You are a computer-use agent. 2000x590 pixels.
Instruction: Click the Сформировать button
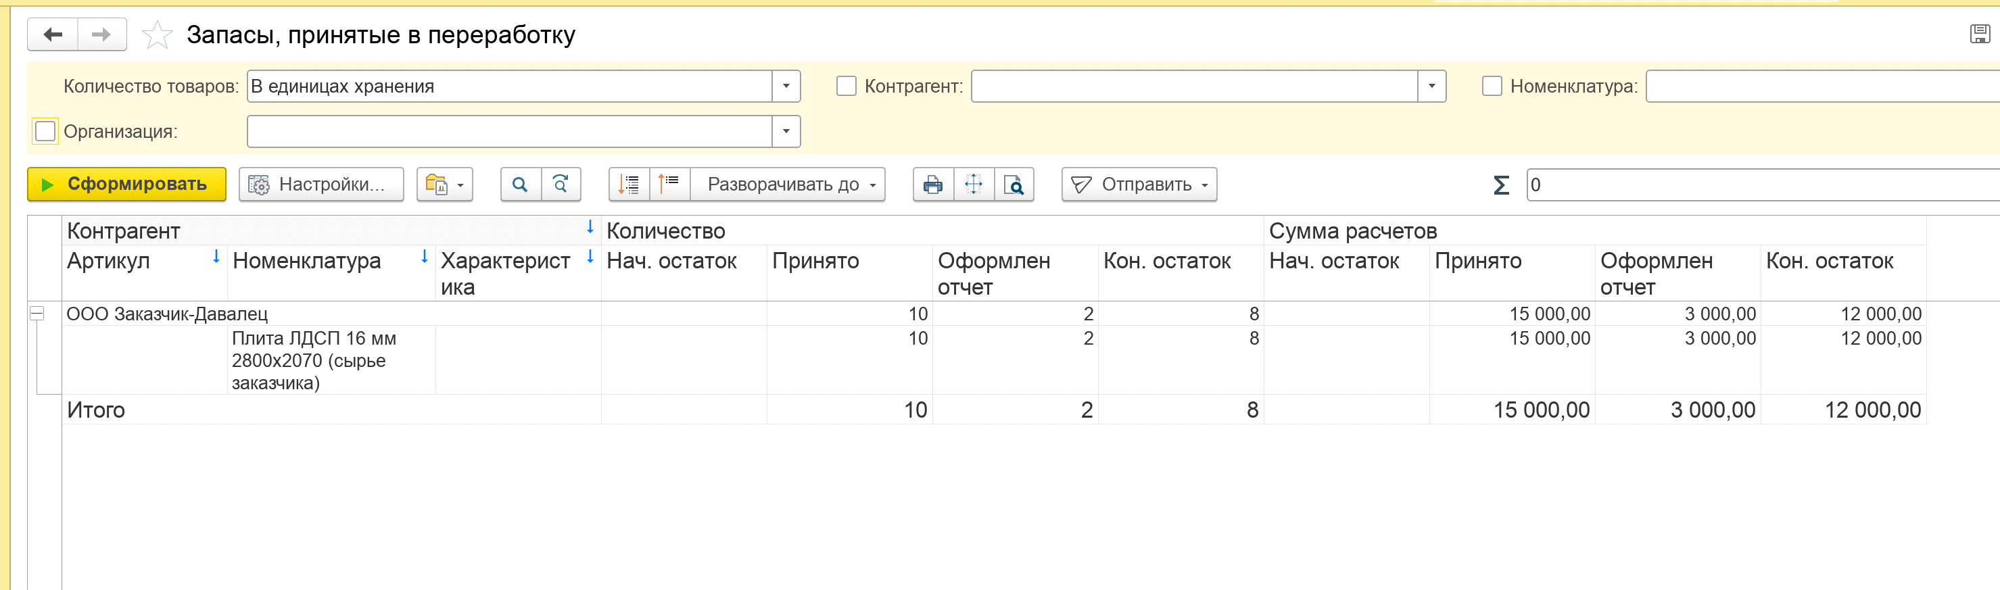pos(126,185)
